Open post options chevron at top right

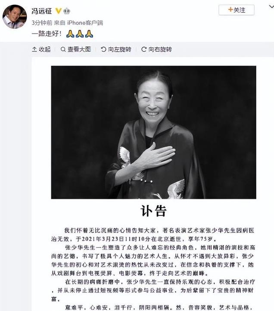point(271,7)
